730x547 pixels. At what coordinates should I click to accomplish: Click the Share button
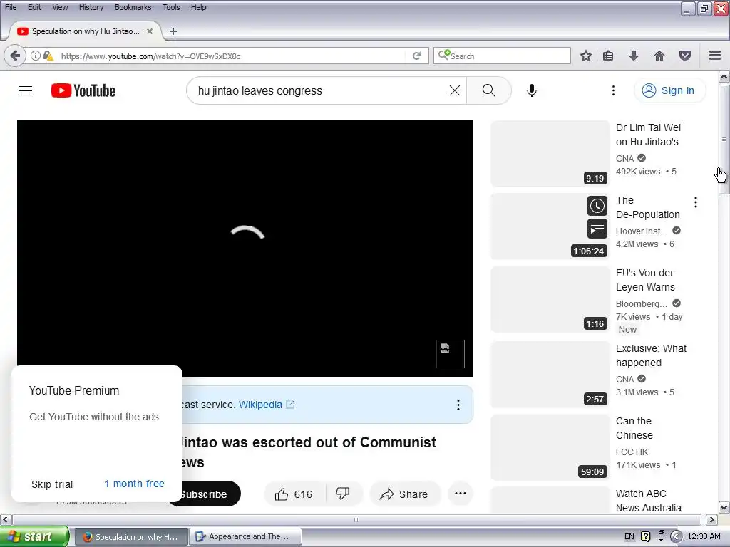[x=404, y=494]
